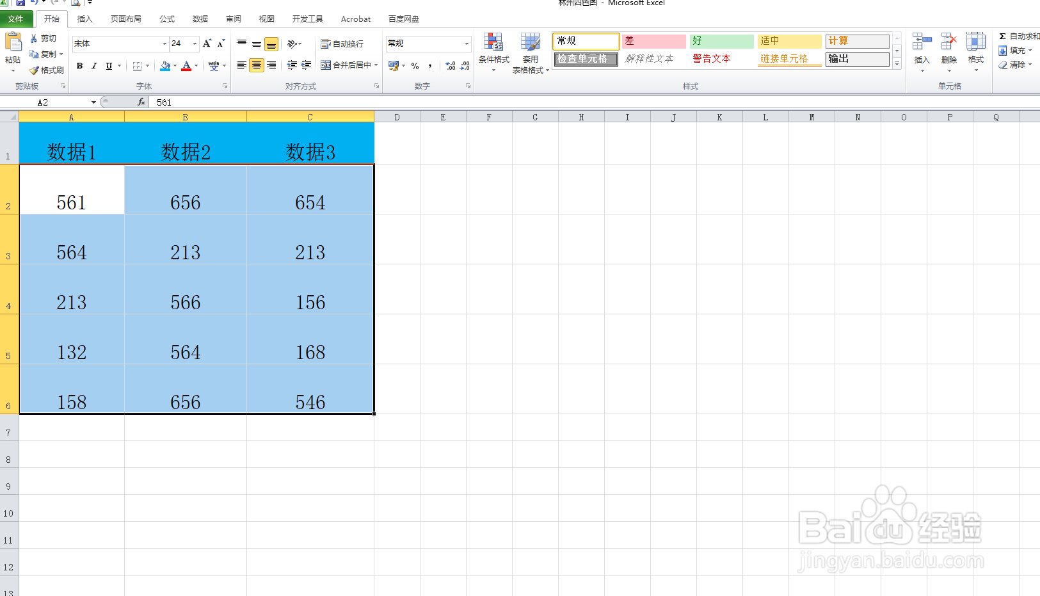Apply the 链接单元格 (Linked Cell) style

790,59
